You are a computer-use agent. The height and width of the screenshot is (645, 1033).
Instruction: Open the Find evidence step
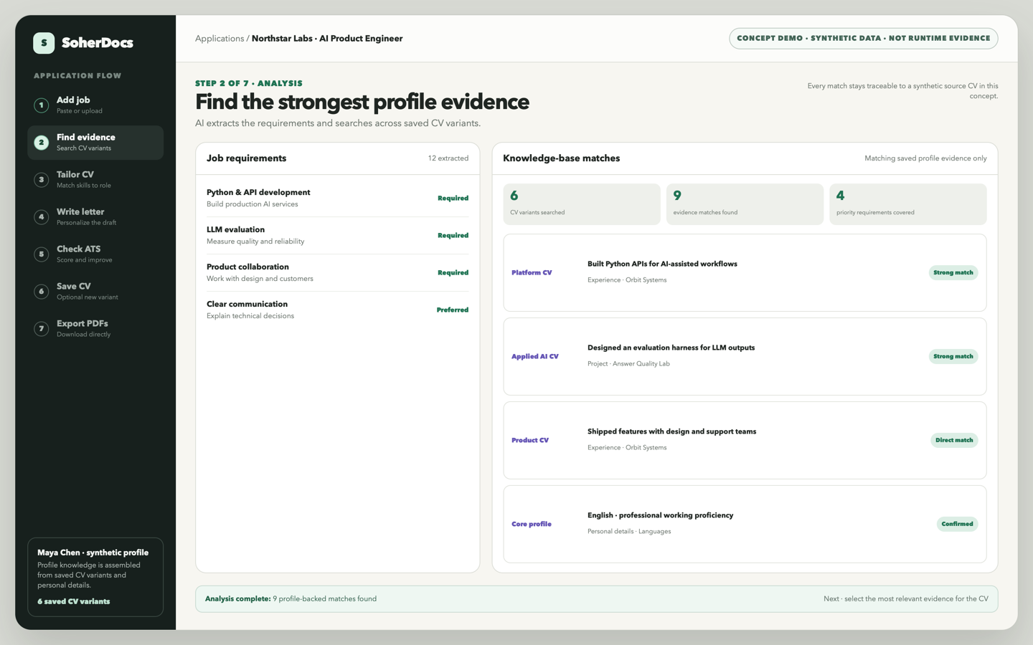pyautogui.click(x=95, y=143)
